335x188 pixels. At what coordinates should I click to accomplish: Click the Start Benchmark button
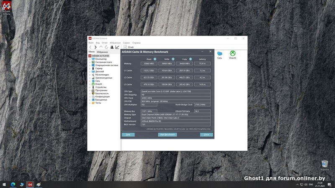pos(167,135)
